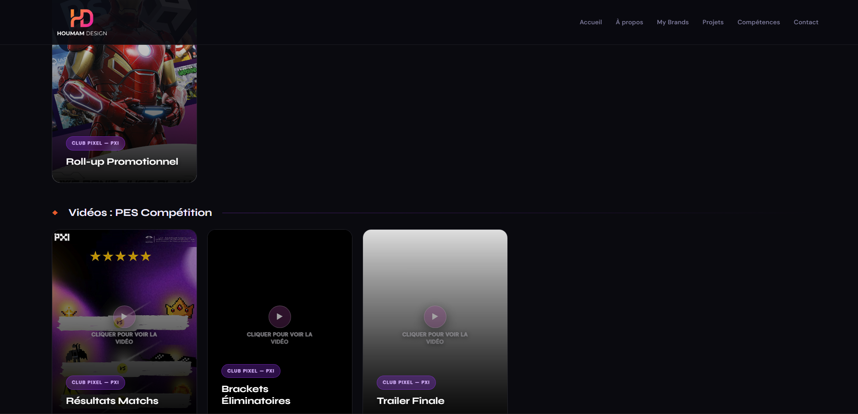This screenshot has height=414, width=858.
Task: Open My Brands in the navigation
Action: pos(673,22)
